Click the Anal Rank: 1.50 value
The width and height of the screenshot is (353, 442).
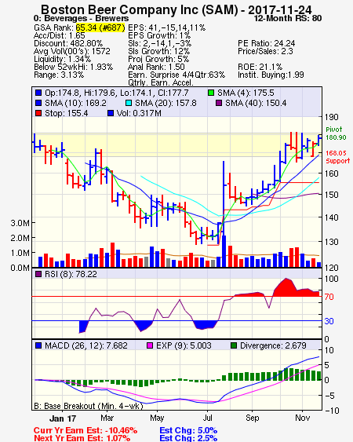pyautogui.click(x=156, y=67)
